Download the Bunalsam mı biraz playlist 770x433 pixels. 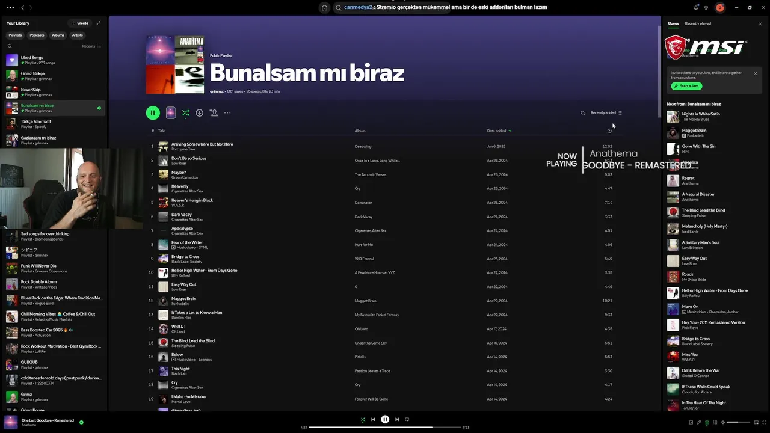[199, 112]
